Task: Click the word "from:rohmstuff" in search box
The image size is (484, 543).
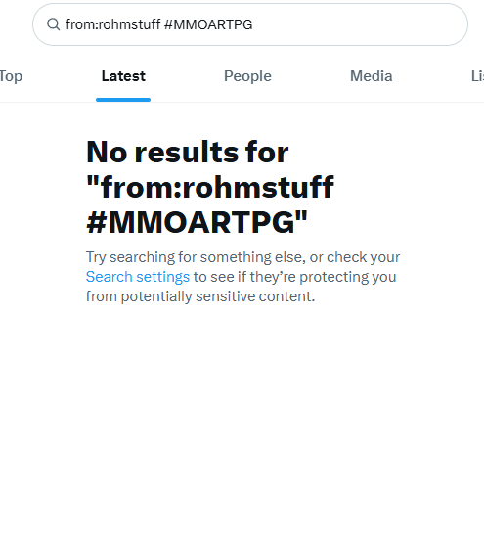Action: pos(112,24)
